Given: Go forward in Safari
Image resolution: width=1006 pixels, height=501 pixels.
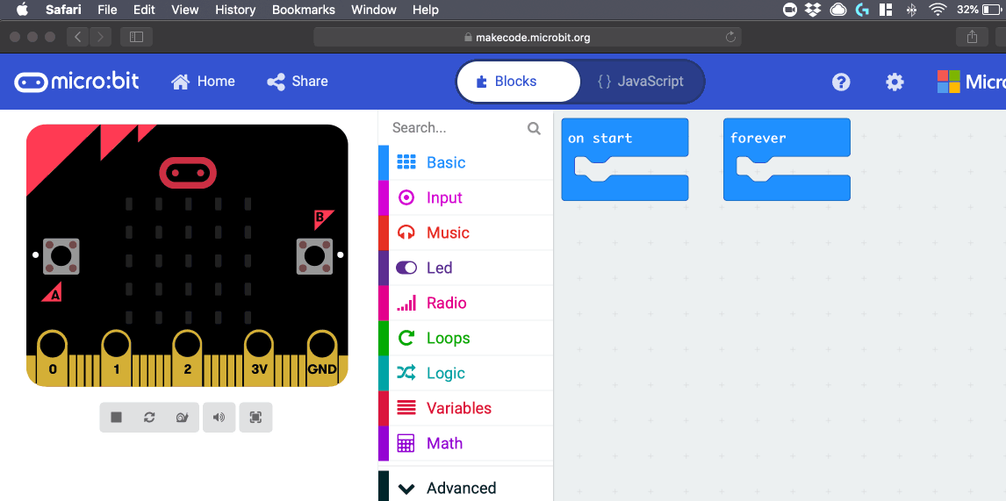Looking at the screenshot, I should pyautogui.click(x=100, y=37).
